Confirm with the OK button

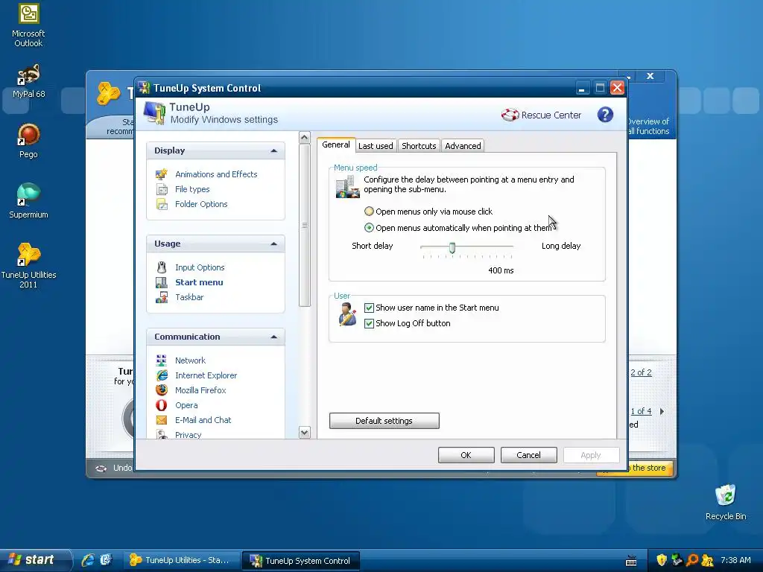(x=466, y=455)
